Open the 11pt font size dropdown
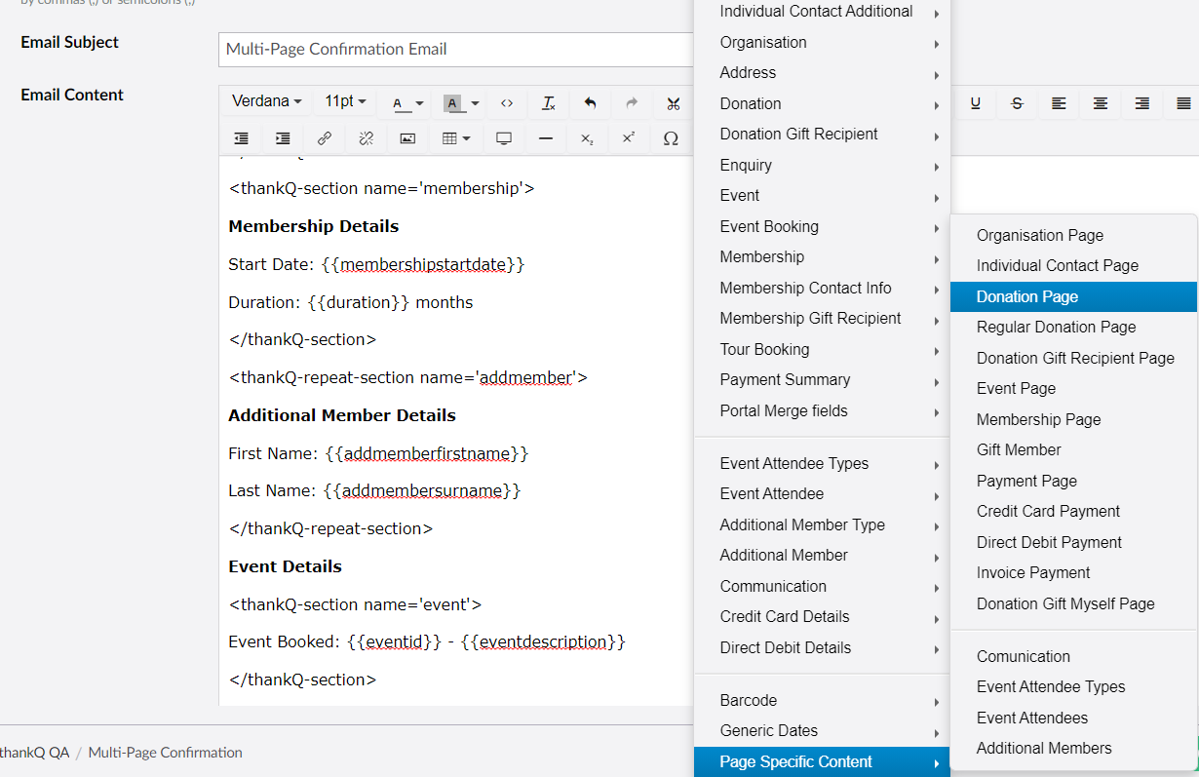The height and width of the screenshot is (777, 1199). coord(345,101)
